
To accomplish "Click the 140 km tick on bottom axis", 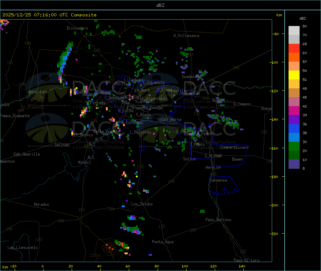I will [242, 266].
